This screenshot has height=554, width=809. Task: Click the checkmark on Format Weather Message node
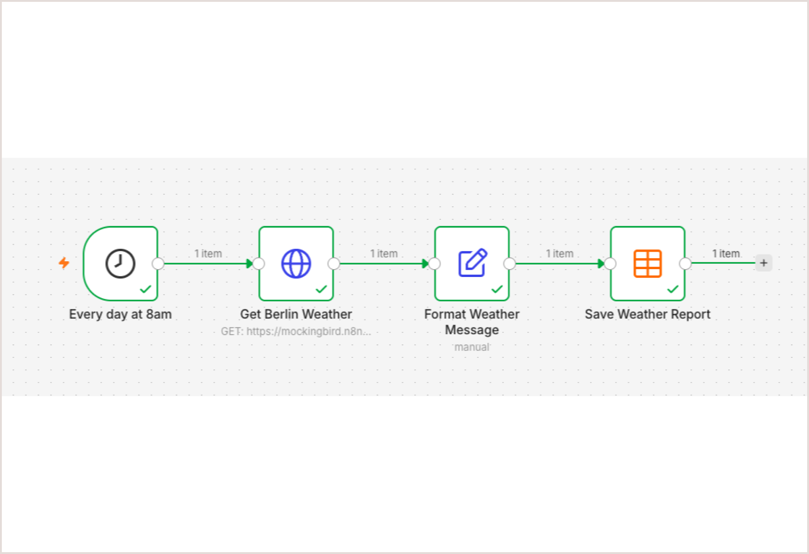coord(497,289)
